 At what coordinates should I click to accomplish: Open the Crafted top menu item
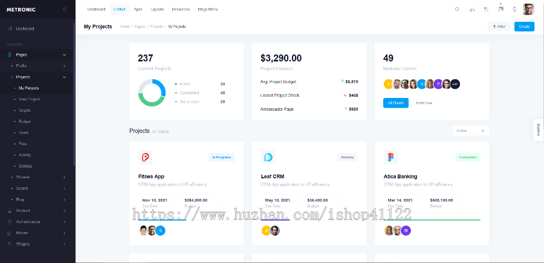119,9
